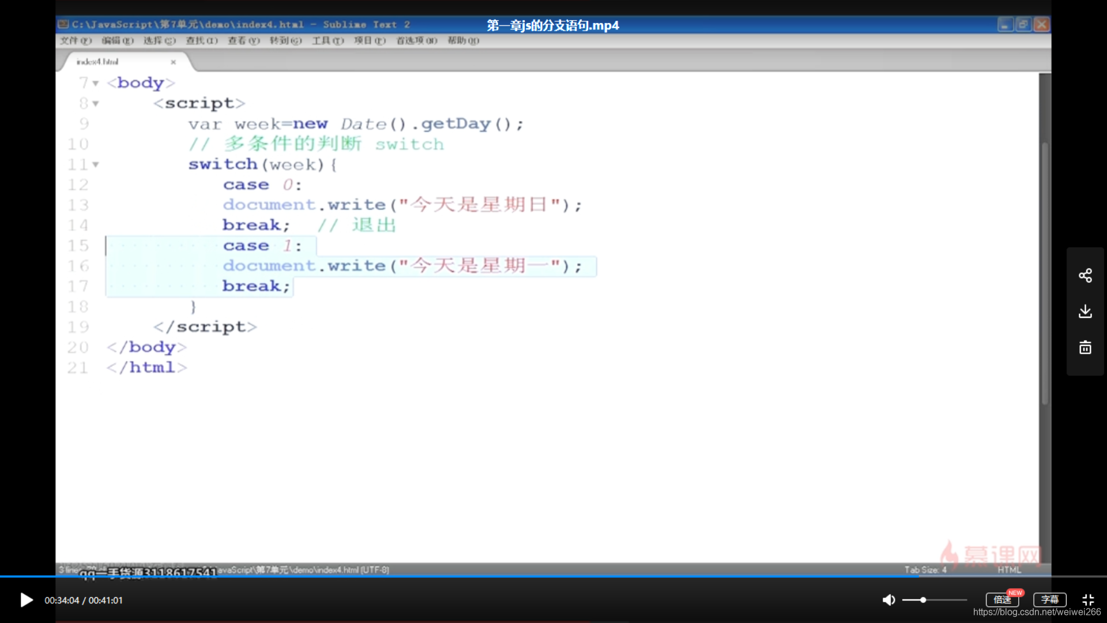Close the Sublime Text window
This screenshot has height=623, width=1107.
point(1041,25)
